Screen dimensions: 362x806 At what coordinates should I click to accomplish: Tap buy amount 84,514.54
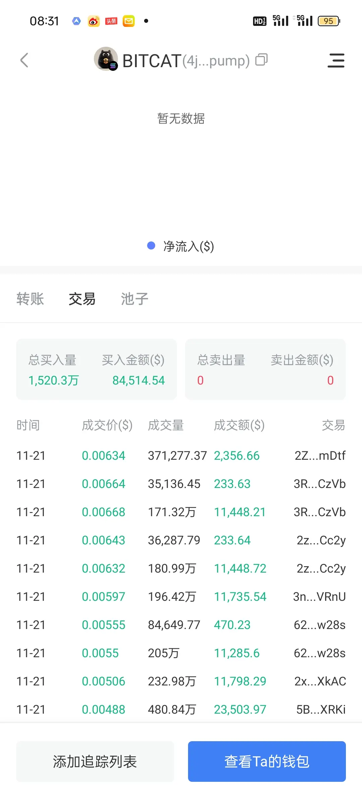click(138, 380)
